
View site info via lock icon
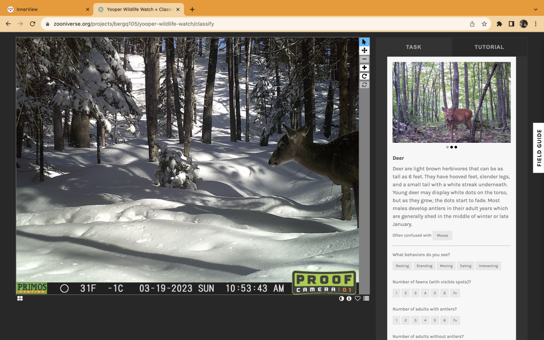(48, 24)
